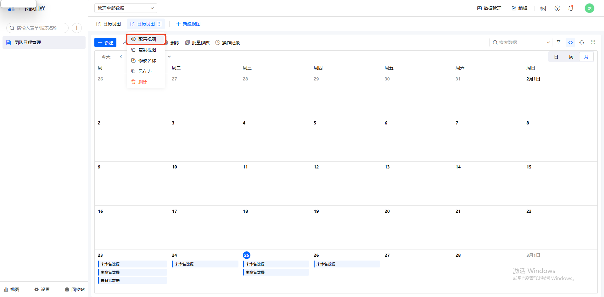This screenshot has height=297, width=604.
Task: Click the blue 新建 button
Action: tap(105, 42)
